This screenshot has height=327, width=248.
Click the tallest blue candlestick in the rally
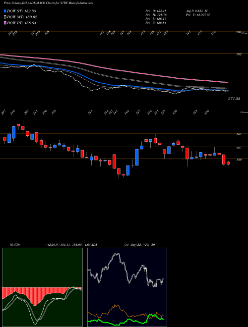tap(137, 157)
